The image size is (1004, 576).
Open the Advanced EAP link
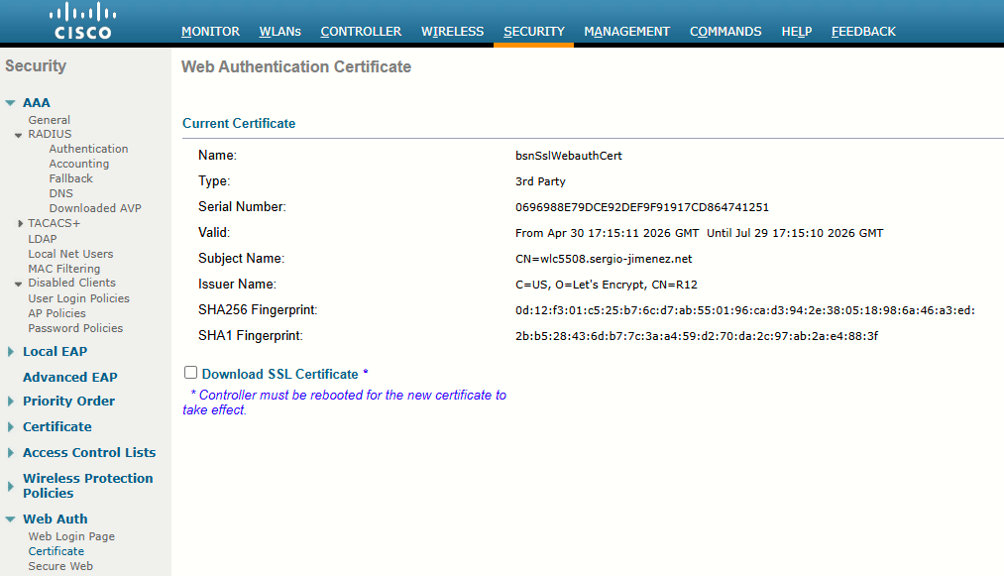[x=70, y=378]
